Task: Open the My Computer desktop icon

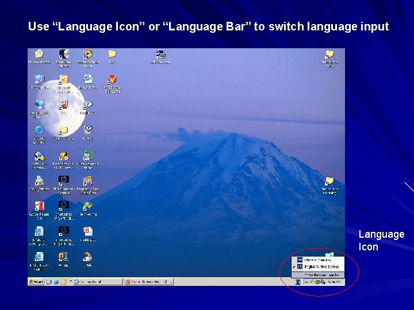Action: click(x=39, y=82)
